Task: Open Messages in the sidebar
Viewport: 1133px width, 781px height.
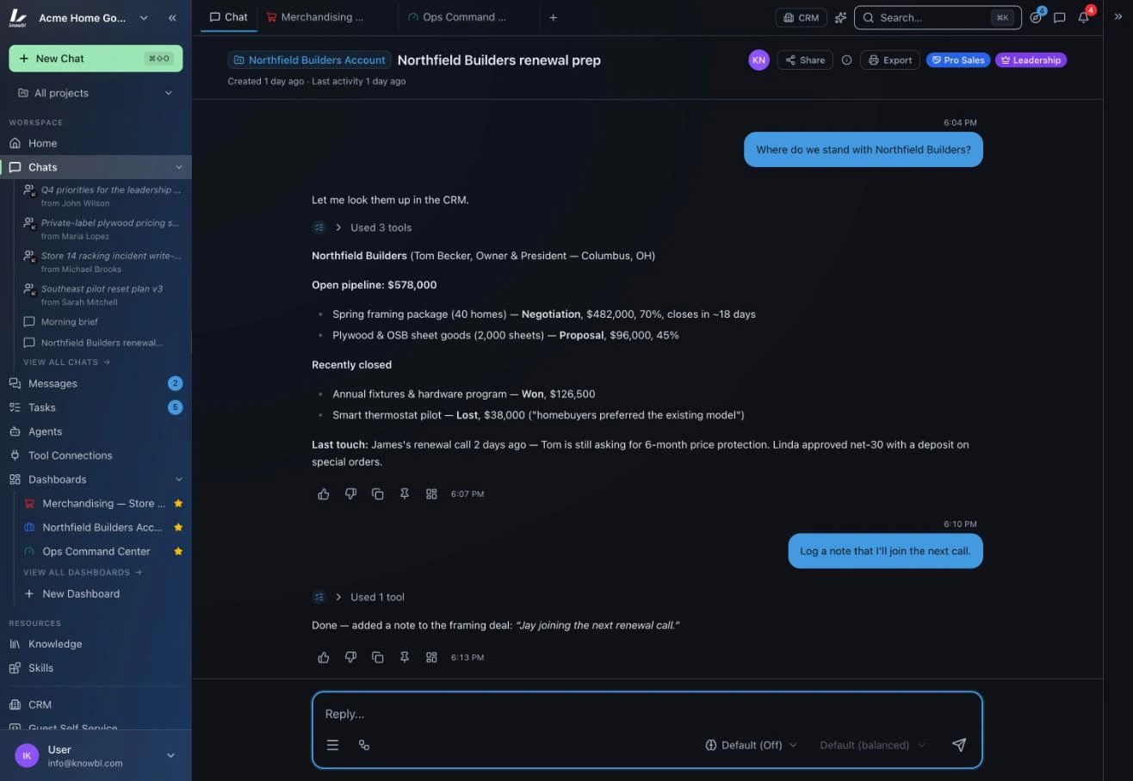Action: (x=96, y=383)
